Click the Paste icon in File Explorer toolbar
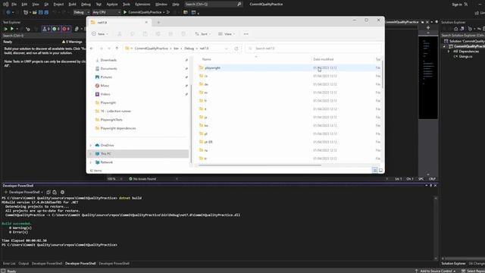This screenshot has height=273, width=485. [145, 34]
